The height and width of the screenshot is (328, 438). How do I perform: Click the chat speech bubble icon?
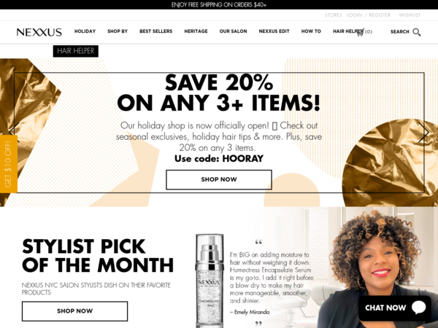pyautogui.click(x=418, y=308)
